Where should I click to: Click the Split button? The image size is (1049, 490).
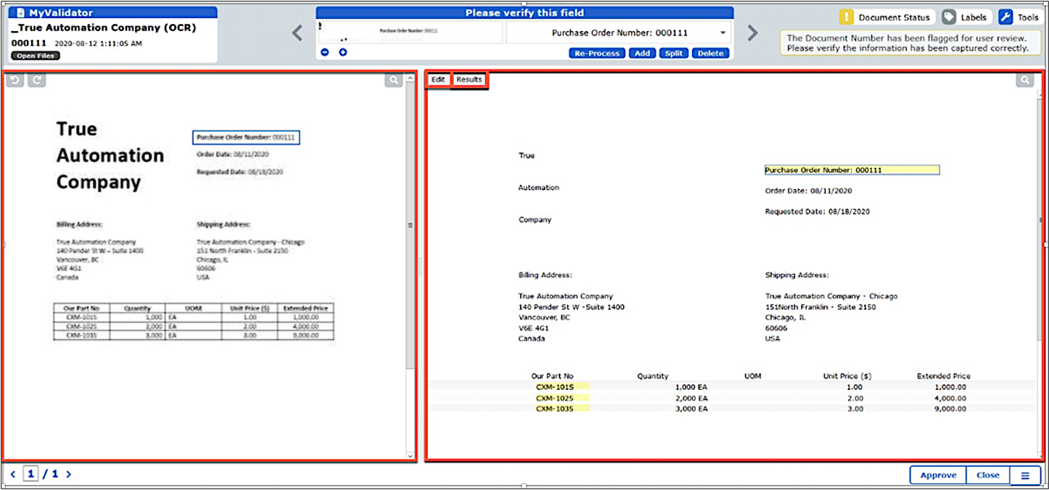(x=674, y=53)
